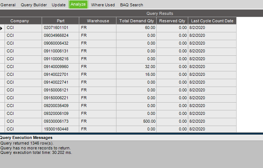This screenshot has height=168, width=263.
Task: Sort by Last Cycle Count Date header
Action: click(212, 21)
